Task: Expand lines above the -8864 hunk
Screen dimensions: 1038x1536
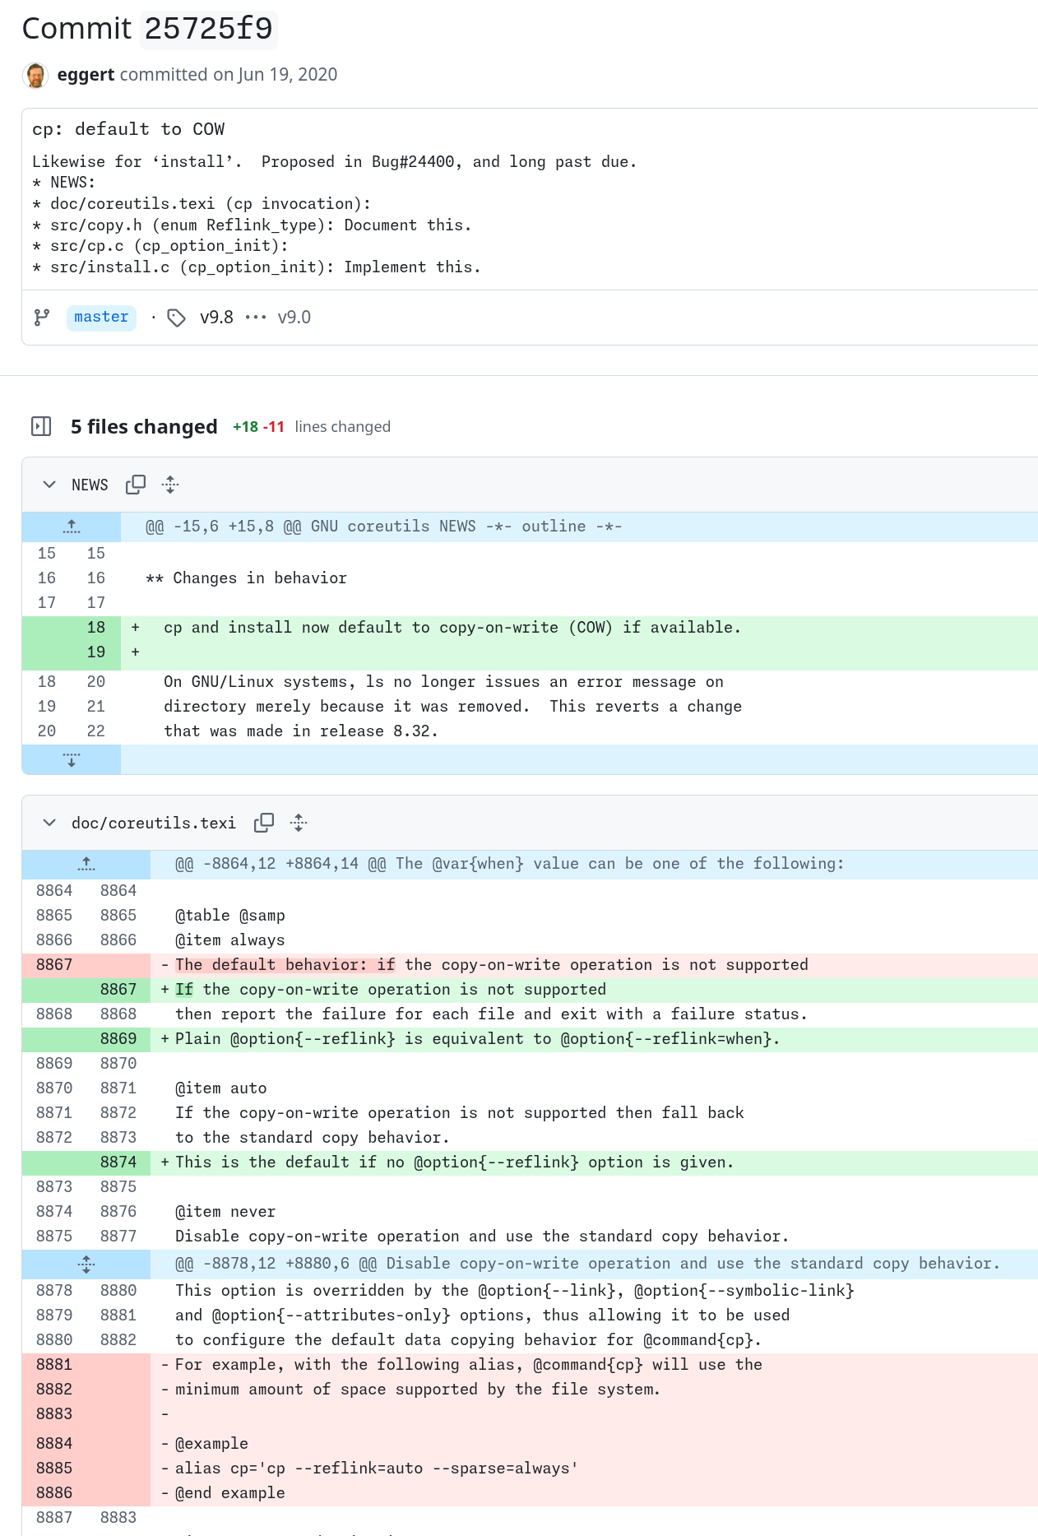Action: point(86,864)
